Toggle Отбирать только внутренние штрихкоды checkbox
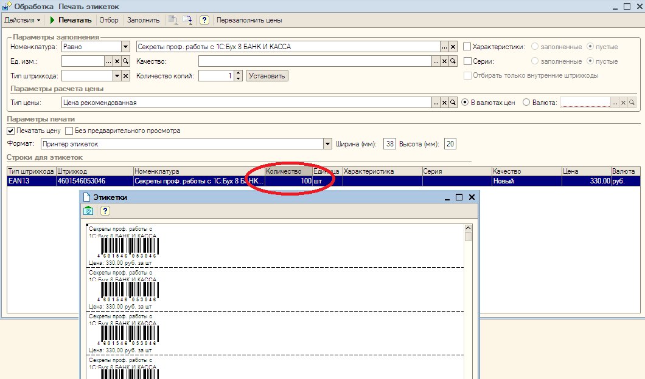 coord(467,75)
